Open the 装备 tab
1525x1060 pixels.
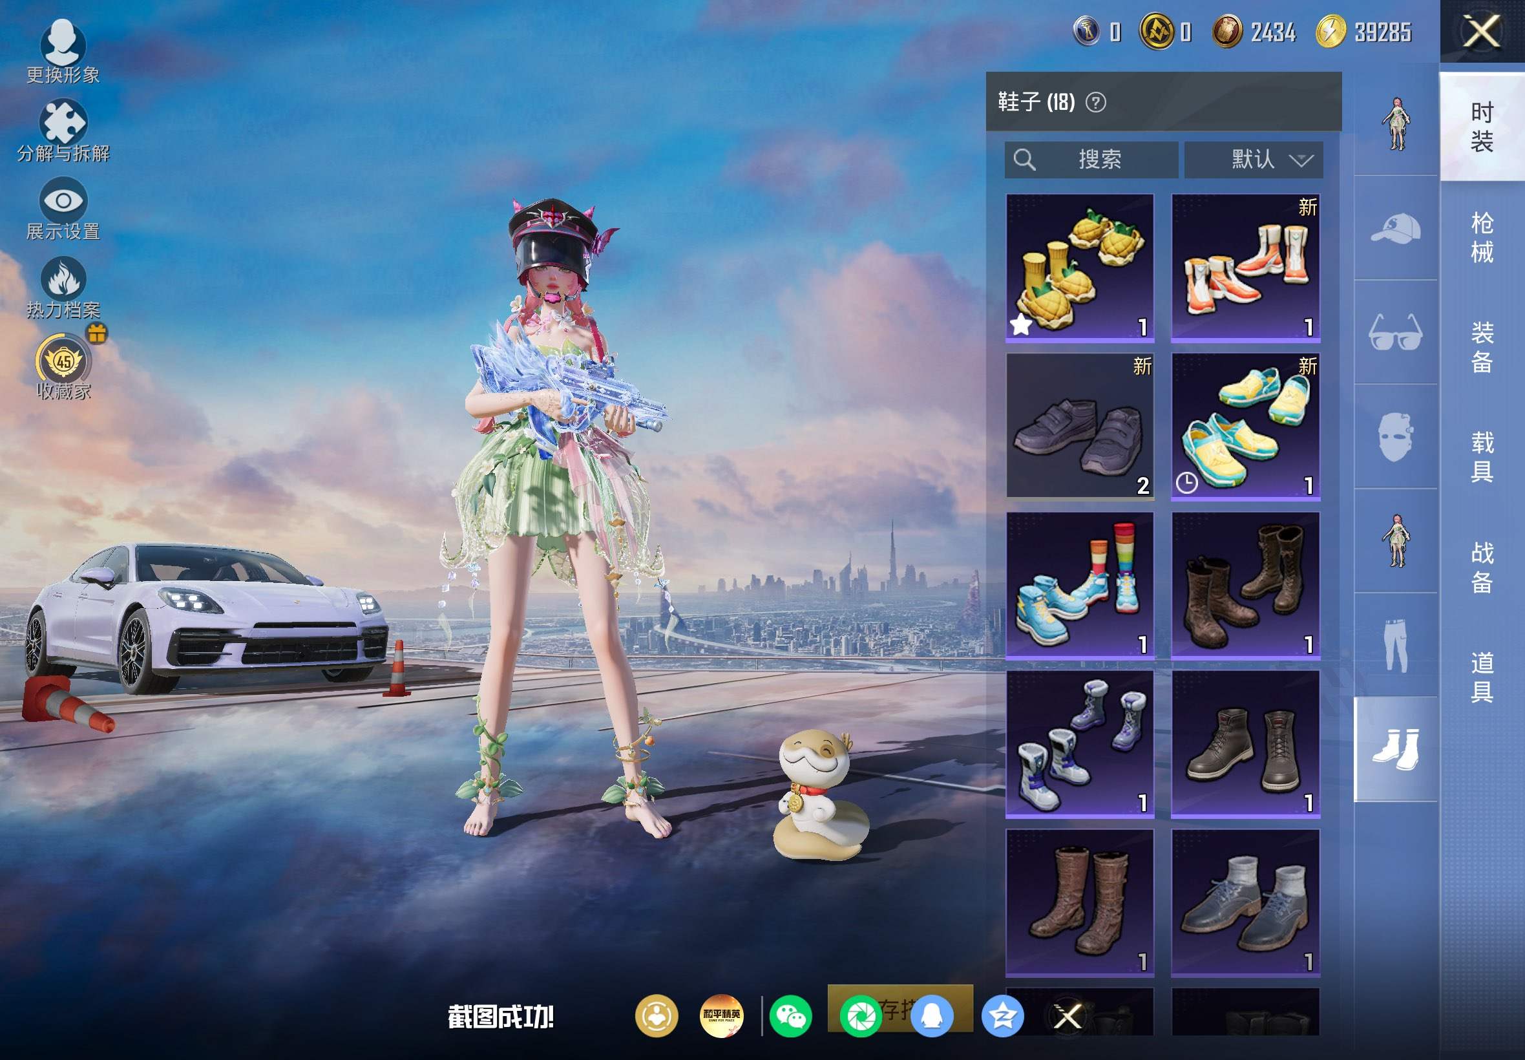pos(1482,347)
